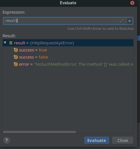The height and width of the screenshot is (149, 140).
Task: Click the Close button
Action: (123, 140)
